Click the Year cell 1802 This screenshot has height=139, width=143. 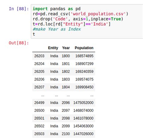pyautogui.click(x=66, y=72)
